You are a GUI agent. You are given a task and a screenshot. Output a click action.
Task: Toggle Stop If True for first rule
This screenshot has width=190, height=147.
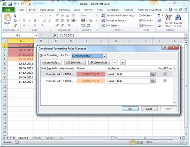point(165,74)
